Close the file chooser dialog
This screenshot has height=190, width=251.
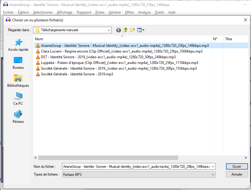[245, 20]
